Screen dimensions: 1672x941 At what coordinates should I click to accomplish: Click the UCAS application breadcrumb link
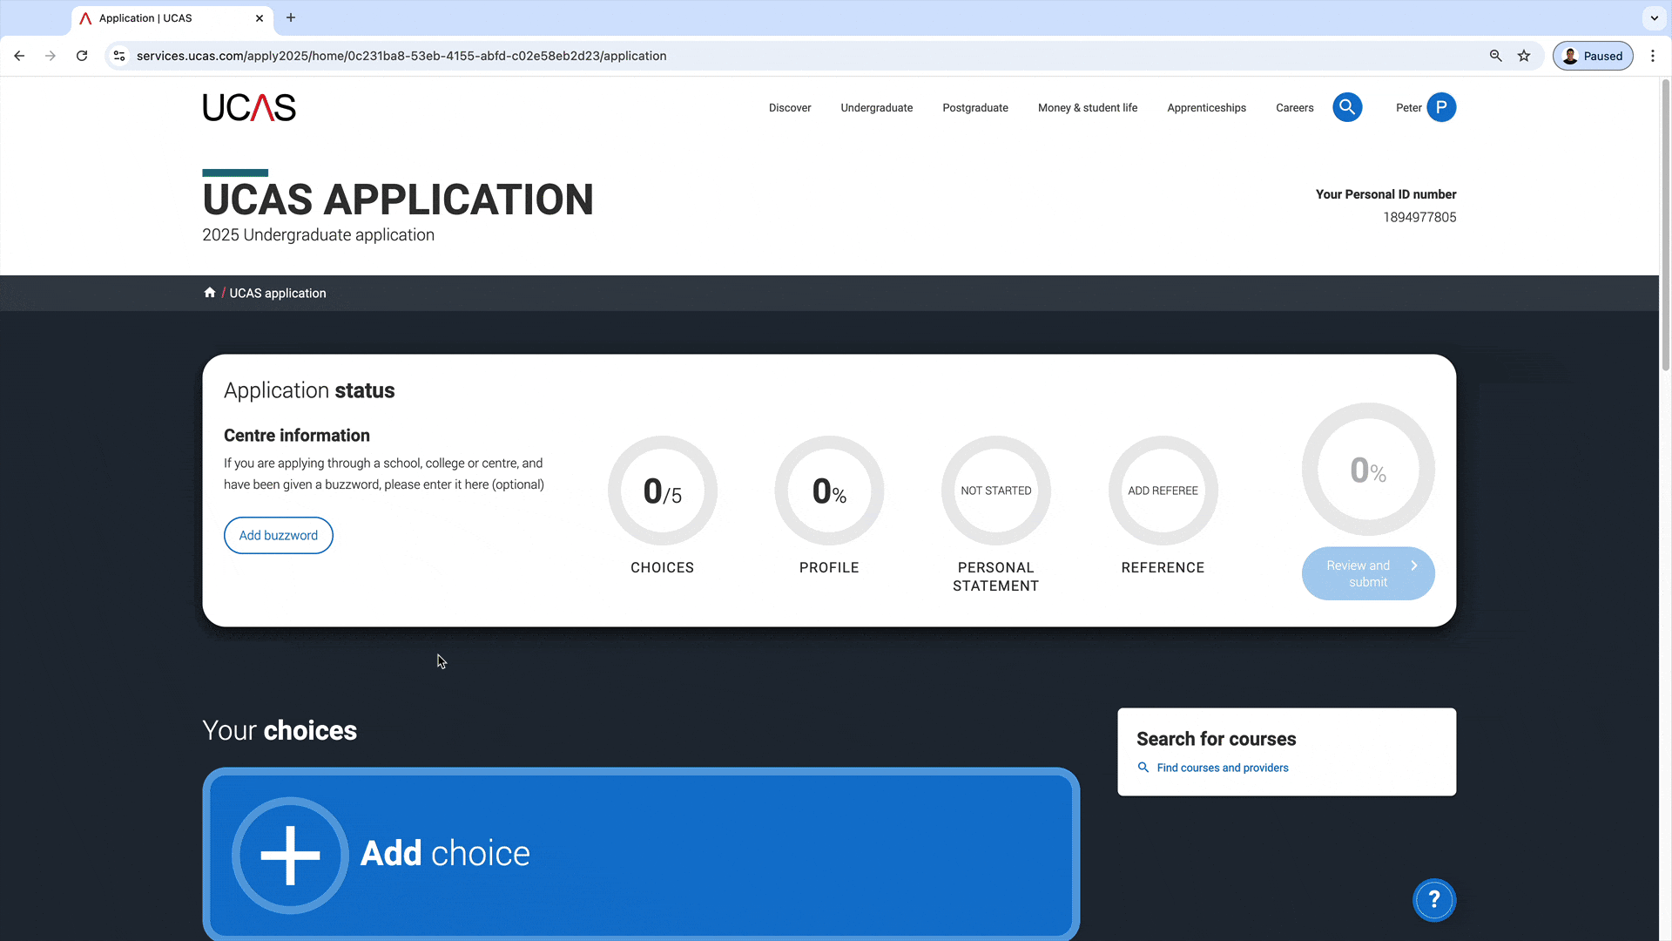tap(278, 294)
